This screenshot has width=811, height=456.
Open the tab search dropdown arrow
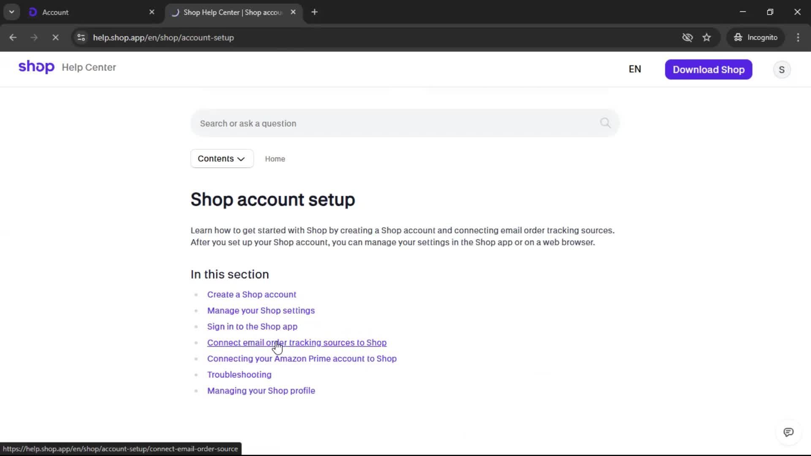tap(12, 12)
